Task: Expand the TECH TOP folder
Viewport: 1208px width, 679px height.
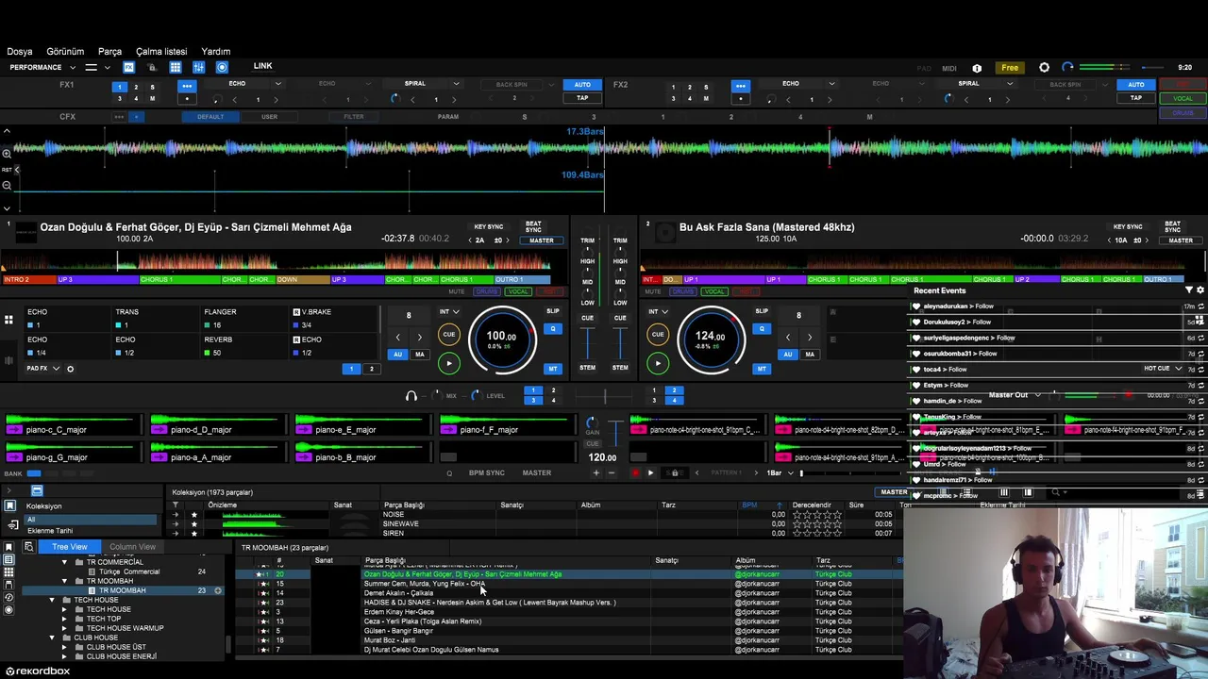Action: [x=65, y=619]
